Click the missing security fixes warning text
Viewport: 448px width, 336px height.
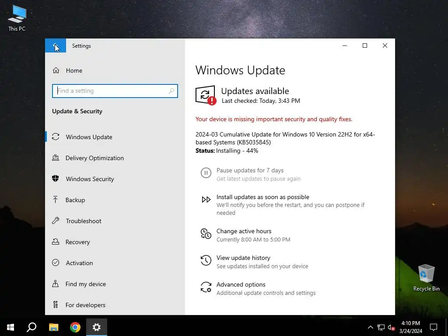coord(274,119)
